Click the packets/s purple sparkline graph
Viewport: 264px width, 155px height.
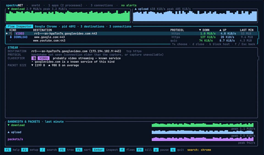click(x=203, y=139)
